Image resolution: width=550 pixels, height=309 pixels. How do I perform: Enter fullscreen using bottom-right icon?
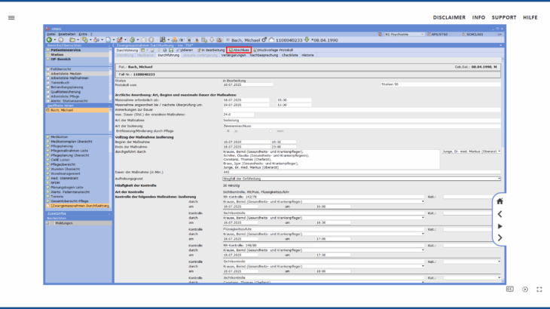[539, 289]
